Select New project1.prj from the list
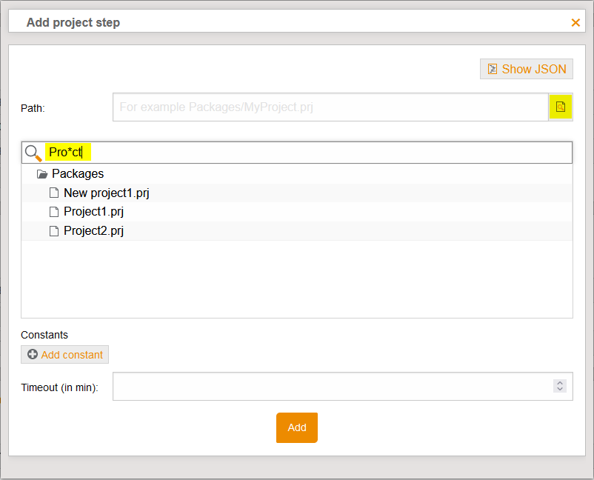594x480 pixels. click(x=106, y=192)
